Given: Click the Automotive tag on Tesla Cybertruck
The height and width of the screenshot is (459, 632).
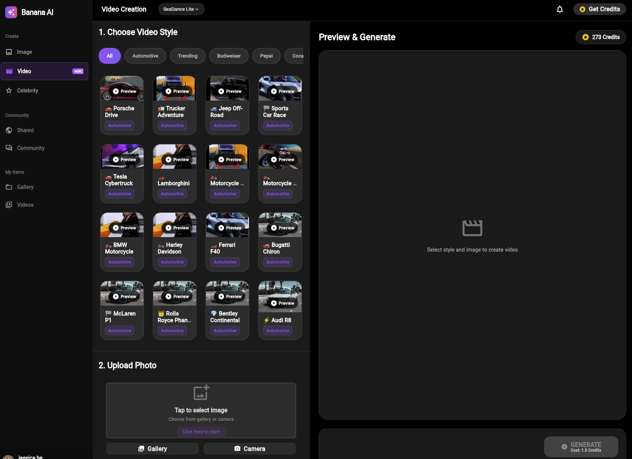Looking at the screenshot, I should pyautogui.click(x=120, y=194).
